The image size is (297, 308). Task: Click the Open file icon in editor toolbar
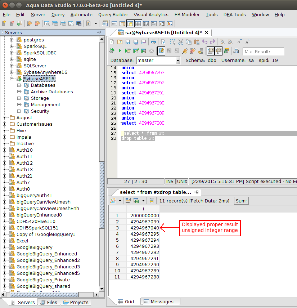coord(120,42)
